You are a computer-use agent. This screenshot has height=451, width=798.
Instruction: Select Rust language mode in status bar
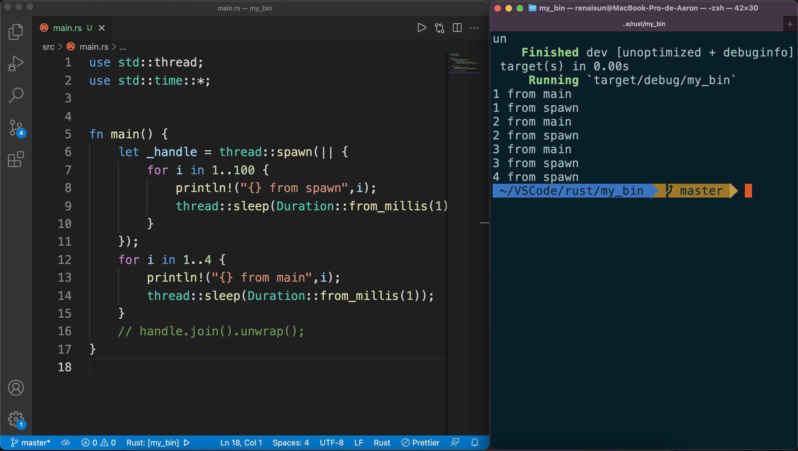[382, 443]
